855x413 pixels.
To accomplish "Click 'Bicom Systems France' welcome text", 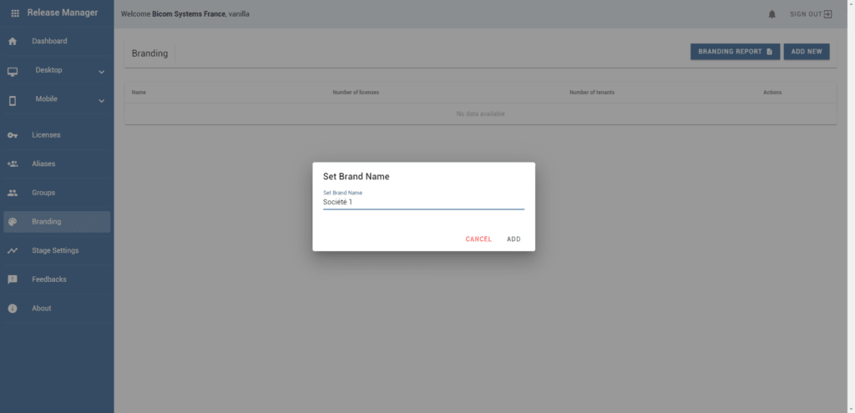I will [189, 14].
